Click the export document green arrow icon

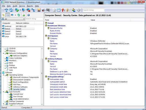[x=24, y=15]
